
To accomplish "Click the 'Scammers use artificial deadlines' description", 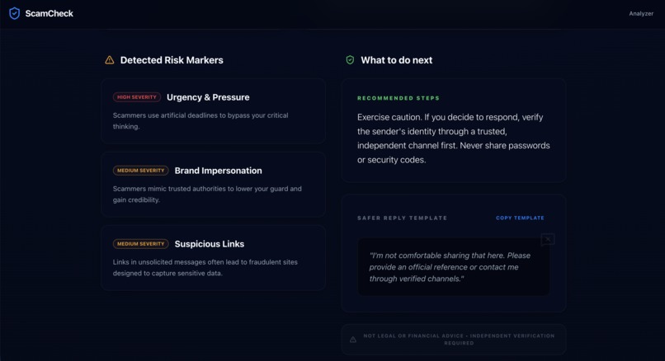I will (x=200, y=121).
